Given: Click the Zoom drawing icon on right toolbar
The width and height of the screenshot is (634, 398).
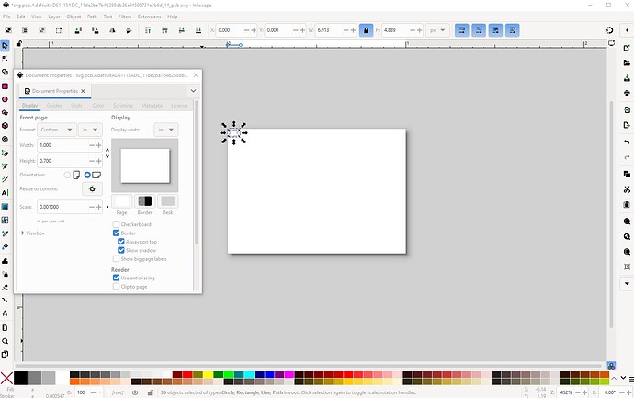Looking at the screenshot, I should pos(627,236).
